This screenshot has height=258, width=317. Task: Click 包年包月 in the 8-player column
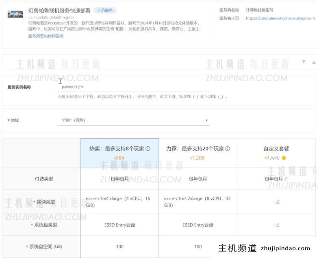tap(119, 179)
